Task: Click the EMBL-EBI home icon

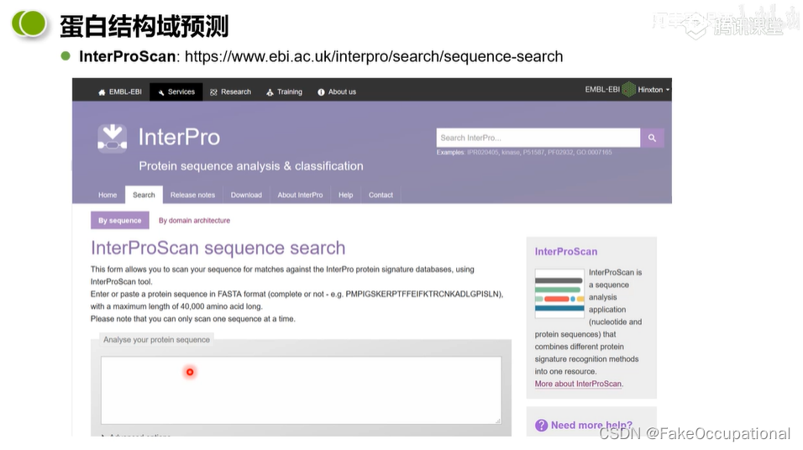Action: point(102,92)
